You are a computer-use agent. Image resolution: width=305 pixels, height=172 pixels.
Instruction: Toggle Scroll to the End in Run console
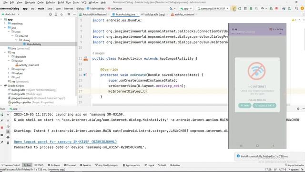pyautogui.click(x=8, y=132)
